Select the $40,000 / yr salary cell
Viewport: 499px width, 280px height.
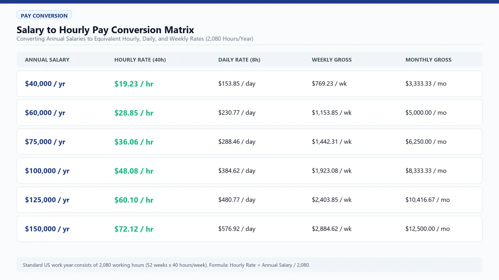(x=45, y=84)
